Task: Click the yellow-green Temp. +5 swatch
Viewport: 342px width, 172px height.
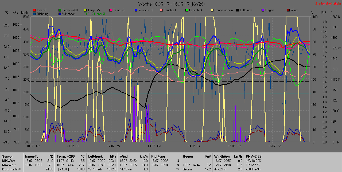Action: point(85,10)
